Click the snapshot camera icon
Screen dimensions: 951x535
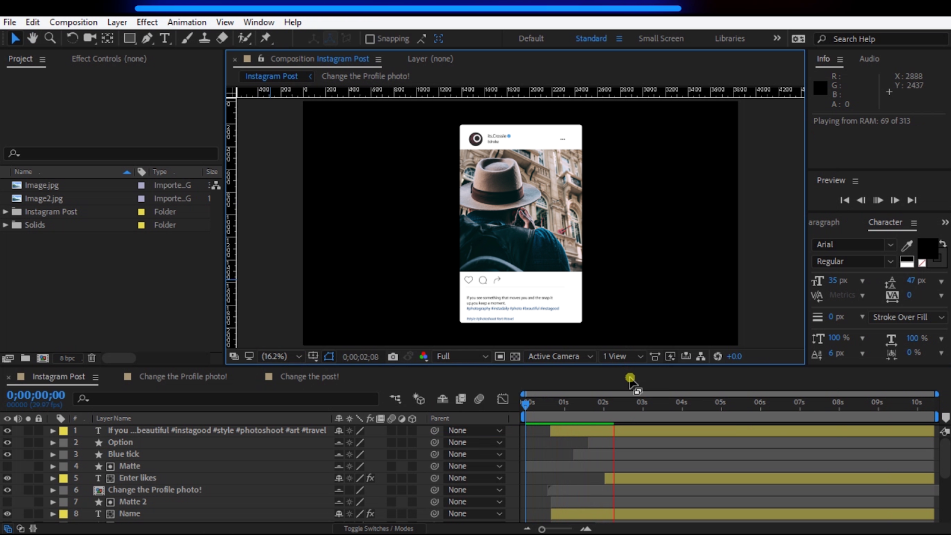tap(393, 357)
